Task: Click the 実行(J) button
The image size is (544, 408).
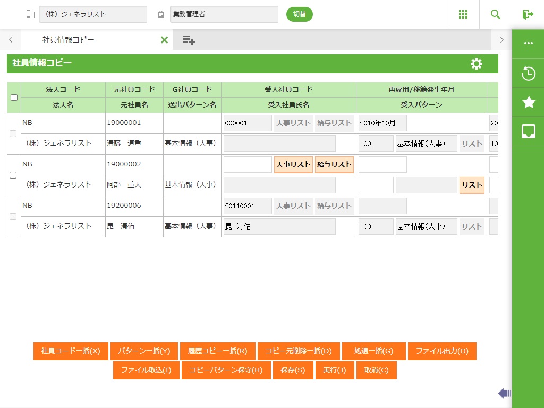Action: click(x=335, y=370)
